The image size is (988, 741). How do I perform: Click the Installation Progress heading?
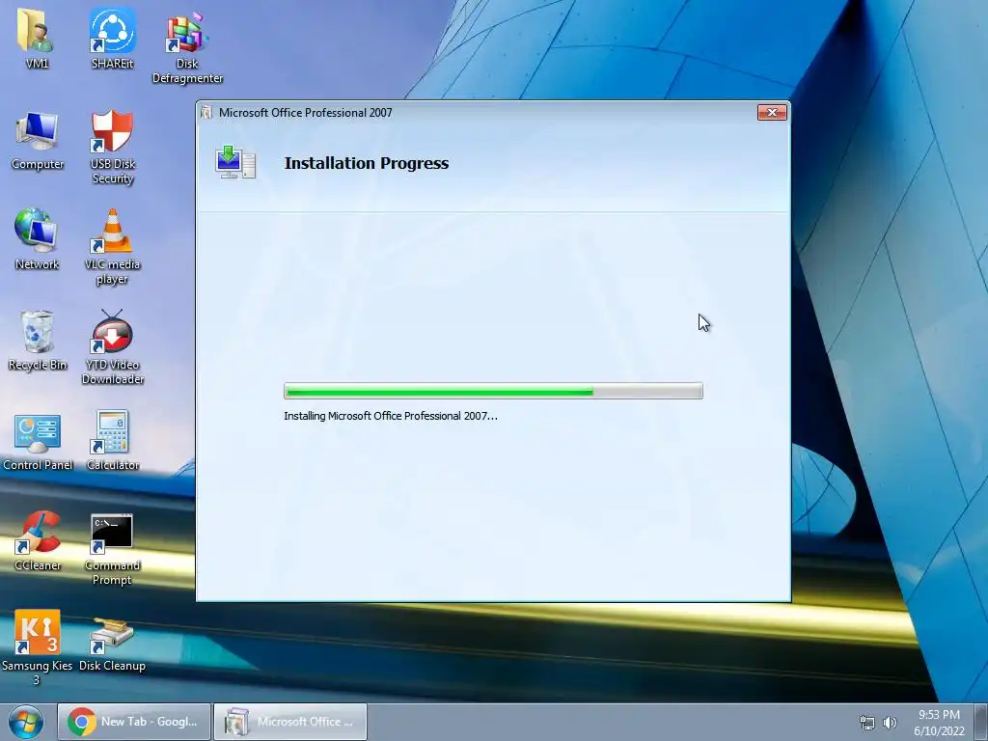[366, 163]
